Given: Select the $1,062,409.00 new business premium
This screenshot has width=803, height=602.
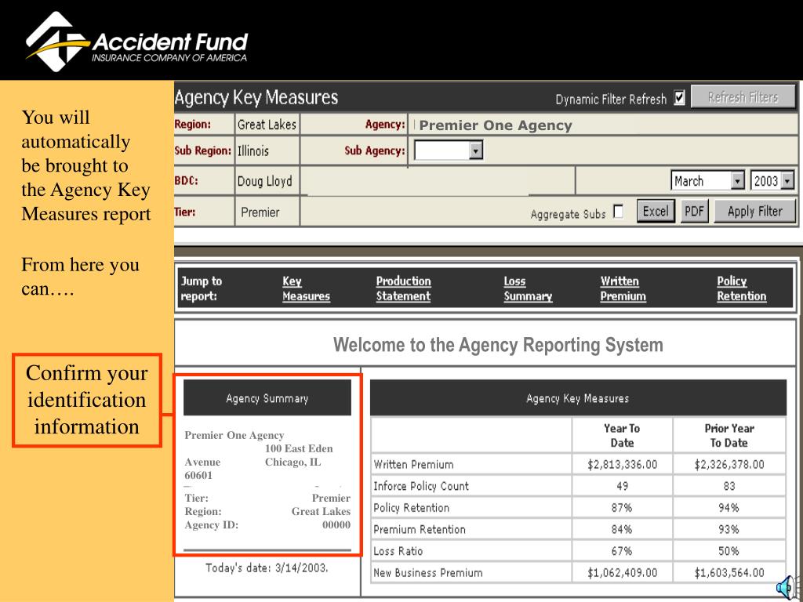Looking at the screenshot, I should coord(622,573).
